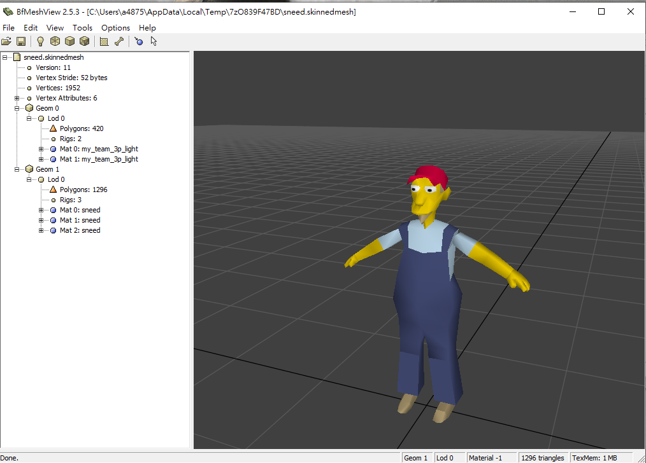The height and width of the screenshot is (463, 646).
Task: Open the Tools menu
Action: [x=82, y=27]
